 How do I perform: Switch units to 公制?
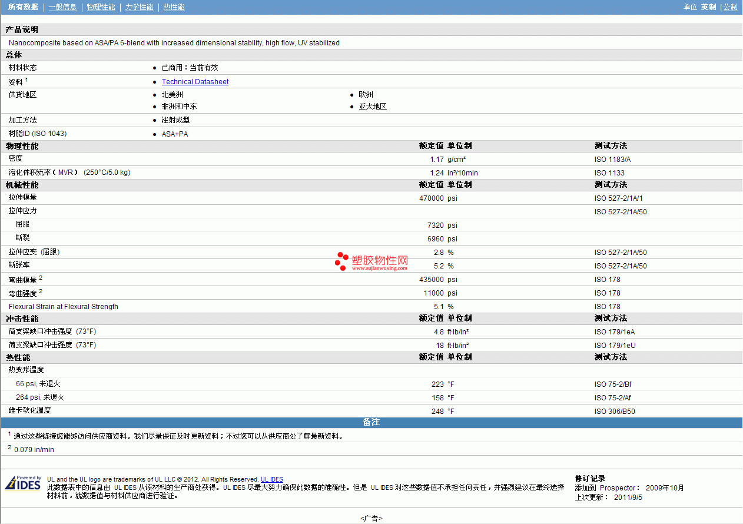(730, 7)
